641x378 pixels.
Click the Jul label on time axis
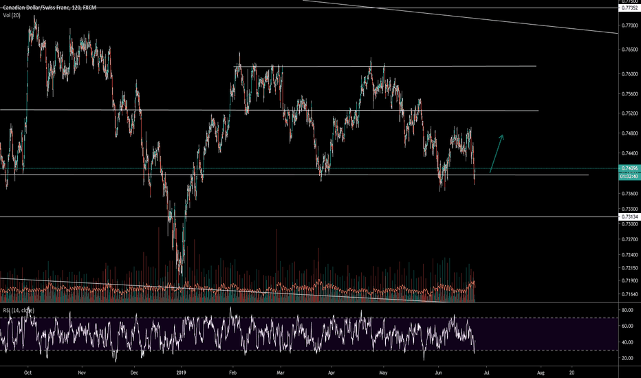[x=486, y=373]
